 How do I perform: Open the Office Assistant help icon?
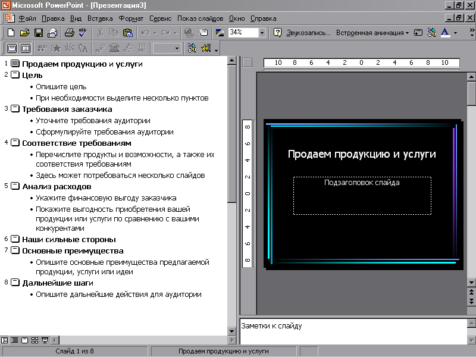pos(278,33)
